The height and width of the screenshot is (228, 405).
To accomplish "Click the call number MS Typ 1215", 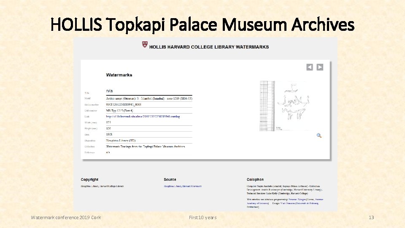I will click(x=119, y=111).
